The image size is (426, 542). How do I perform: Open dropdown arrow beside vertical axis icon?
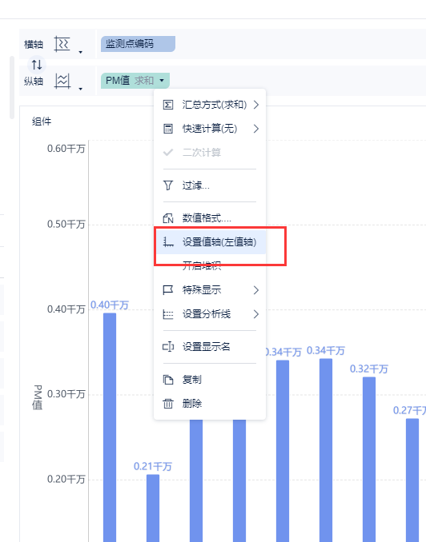(x=80, y=89)
